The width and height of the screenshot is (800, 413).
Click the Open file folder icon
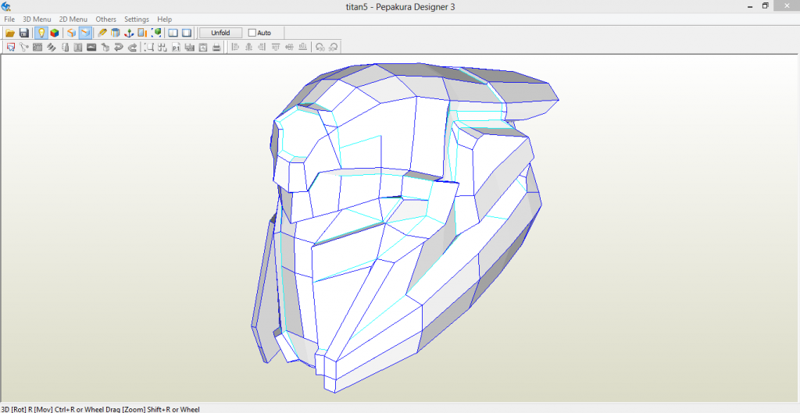click(x=10, y=33)
